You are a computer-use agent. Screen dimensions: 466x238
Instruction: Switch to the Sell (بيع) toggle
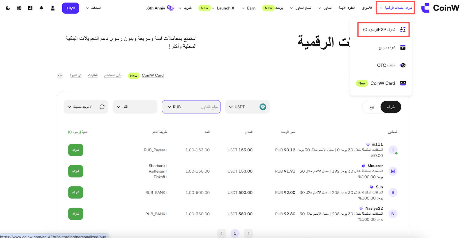click(372, 107)
